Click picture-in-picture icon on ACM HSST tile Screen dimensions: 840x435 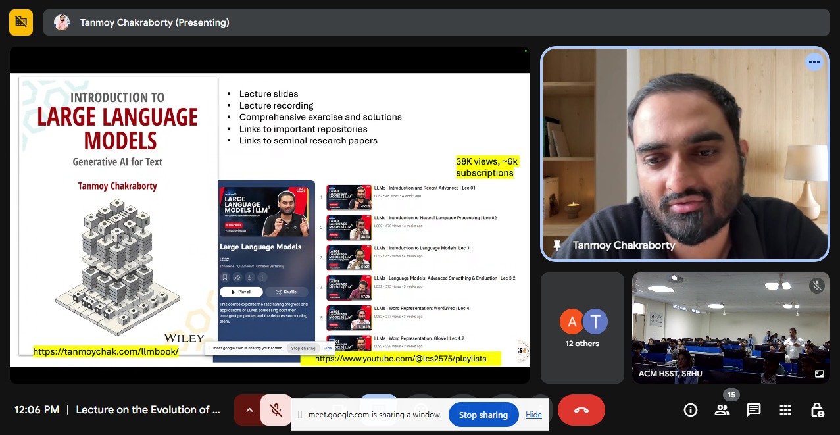pyautogui.click(x=819, y=373)
